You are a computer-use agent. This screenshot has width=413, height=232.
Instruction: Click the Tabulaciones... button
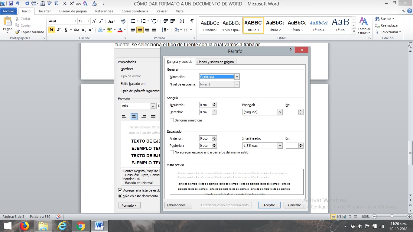(178, 205)
